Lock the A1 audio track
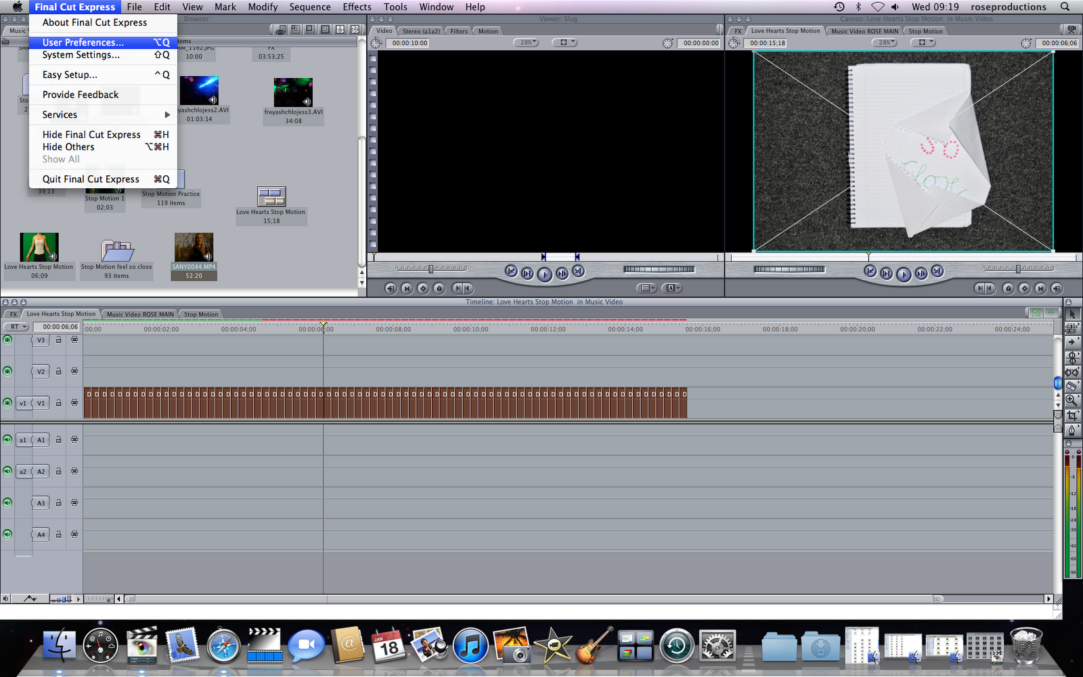Viewport: 1083px width, 677px height. (59, 439)
